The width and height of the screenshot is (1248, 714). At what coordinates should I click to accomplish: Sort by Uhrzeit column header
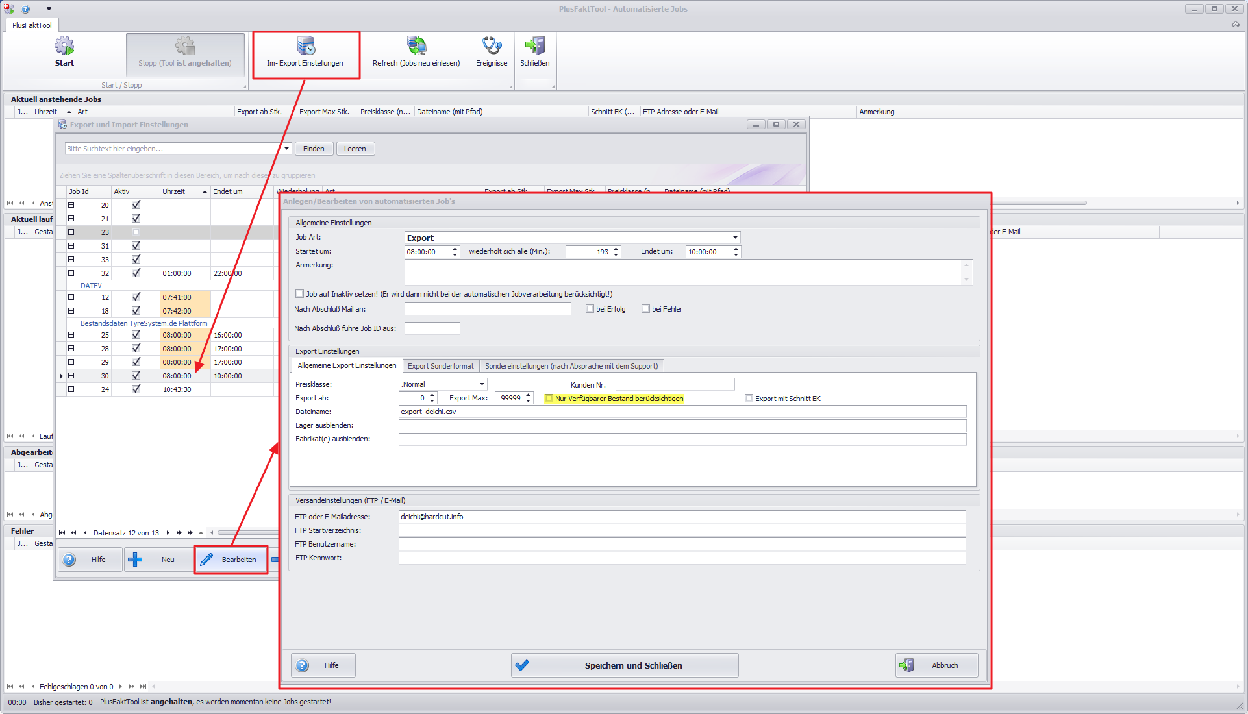point(184,191)
